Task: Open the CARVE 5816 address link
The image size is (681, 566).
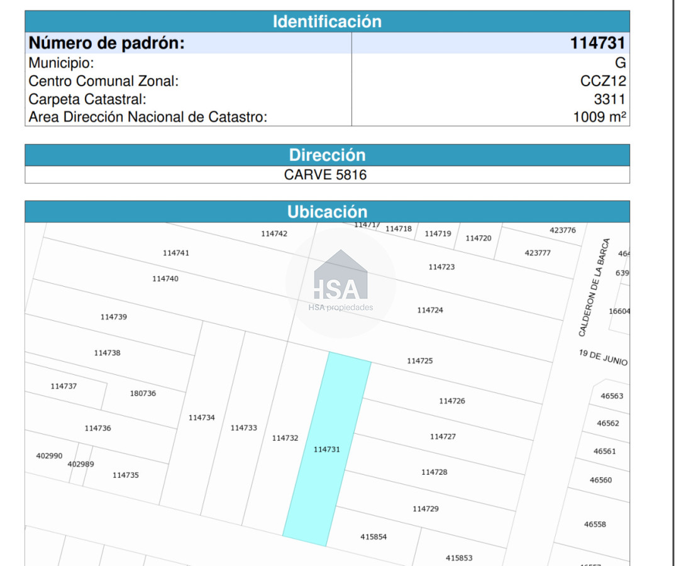Action: pos(325,175)
